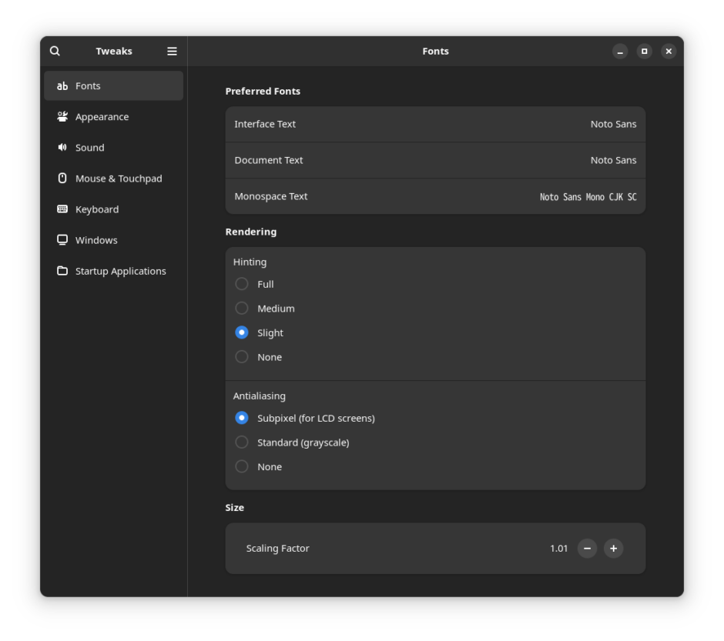Choose Standard (grayscale) antialiasing
This screenshot has width=724, height=641.
click(242, 442)
